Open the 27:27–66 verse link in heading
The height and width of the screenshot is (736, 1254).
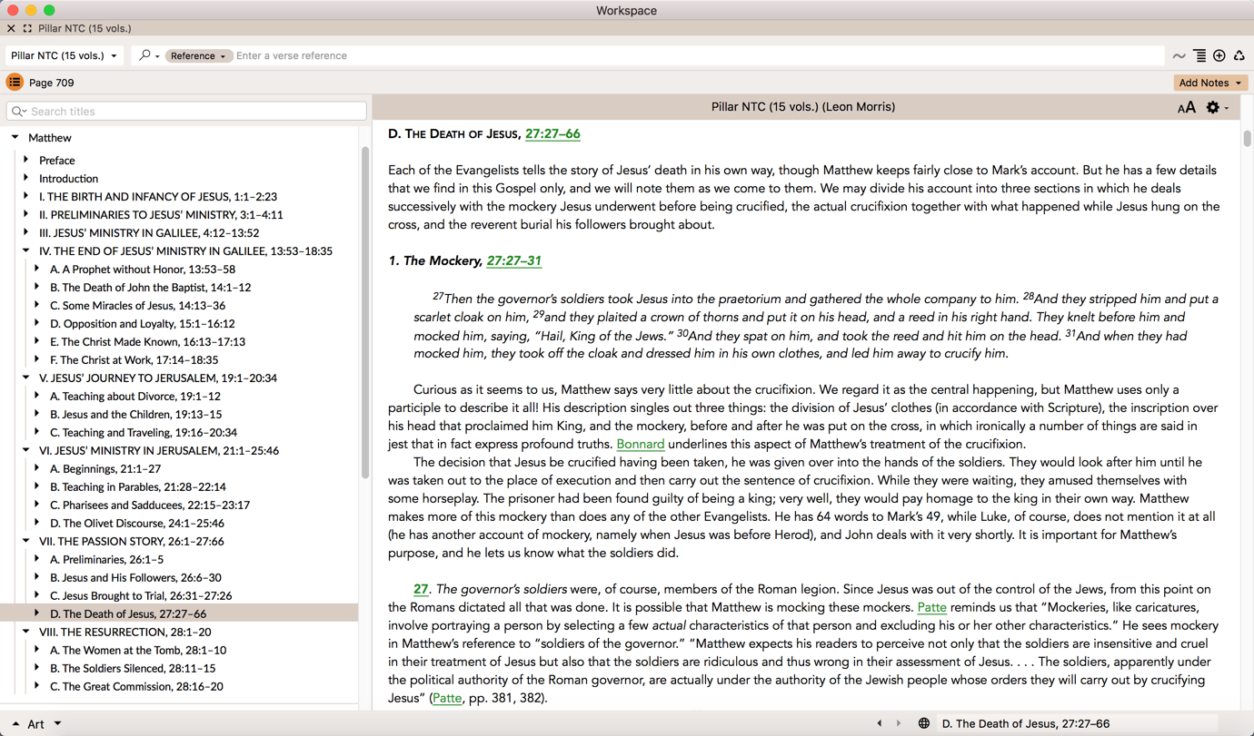[552, 134]
